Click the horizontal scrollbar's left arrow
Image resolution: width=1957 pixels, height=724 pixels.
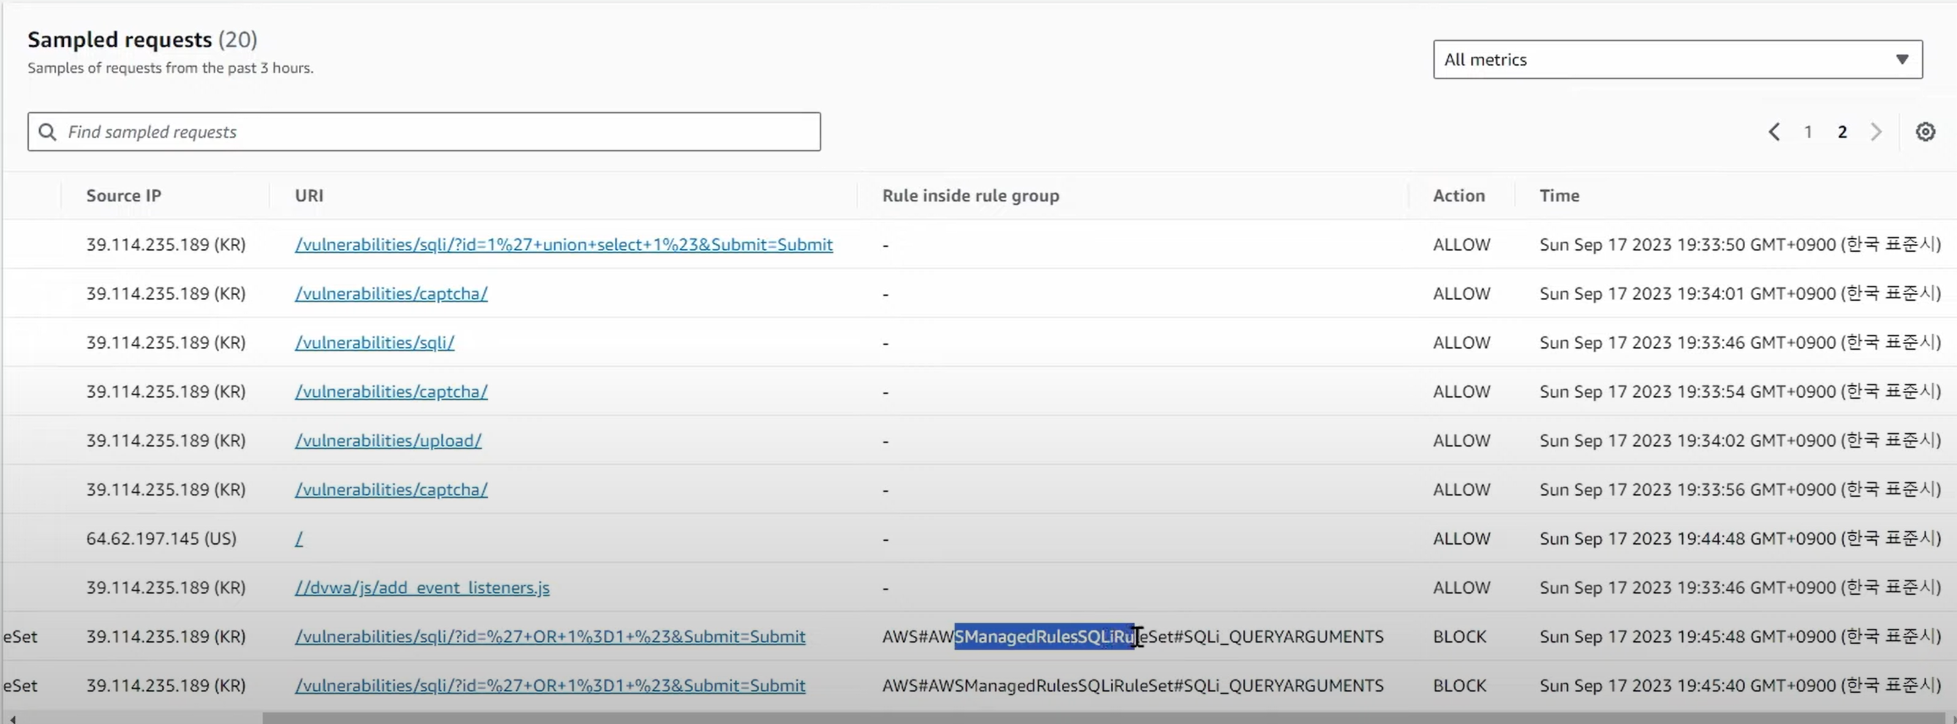12,718
